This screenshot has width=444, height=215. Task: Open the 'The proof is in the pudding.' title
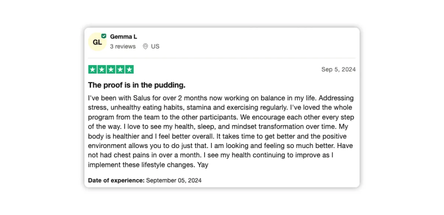[137, 85]
